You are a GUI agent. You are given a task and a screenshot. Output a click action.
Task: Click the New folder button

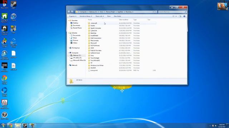coord(117,16)
